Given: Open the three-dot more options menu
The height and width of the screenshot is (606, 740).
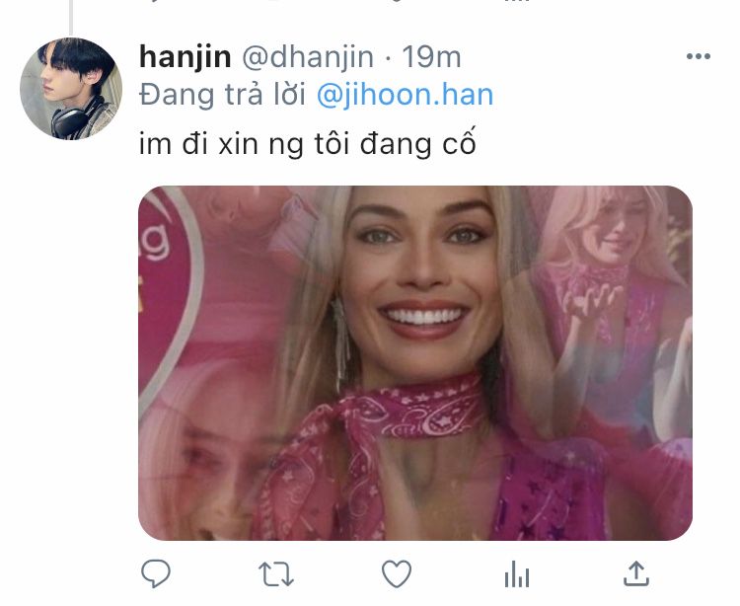Looking at the screenshot, I should tap(698, 56).
